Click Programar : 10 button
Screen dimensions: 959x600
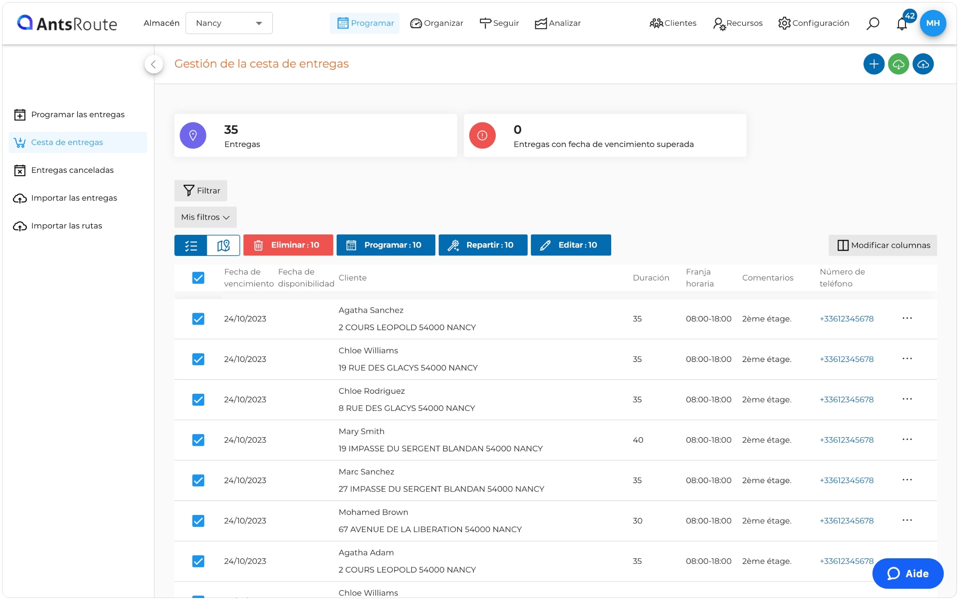tap(386, 245)
